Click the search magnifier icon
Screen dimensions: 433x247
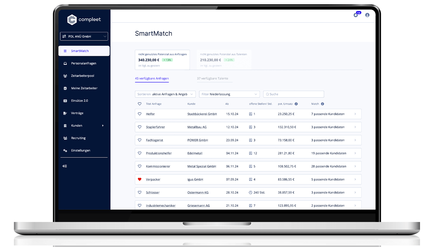pos(267,94)
